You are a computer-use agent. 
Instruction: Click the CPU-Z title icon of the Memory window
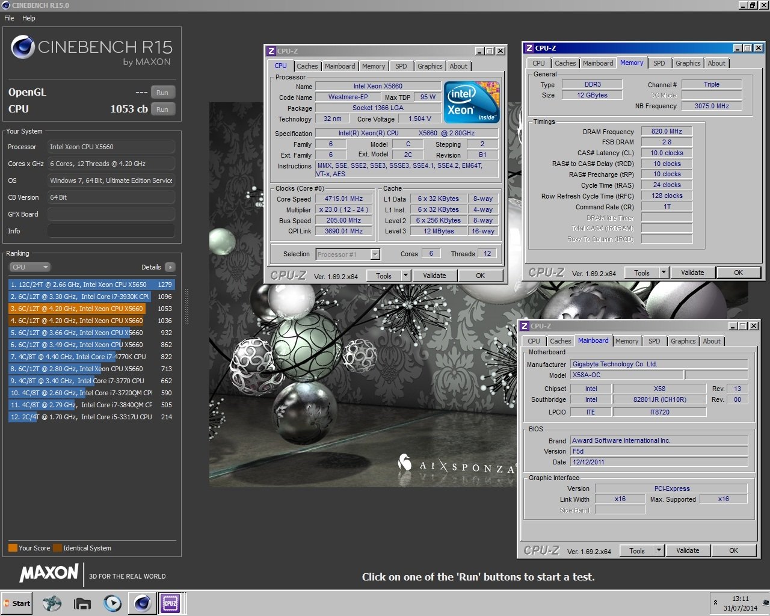(529, 48)
